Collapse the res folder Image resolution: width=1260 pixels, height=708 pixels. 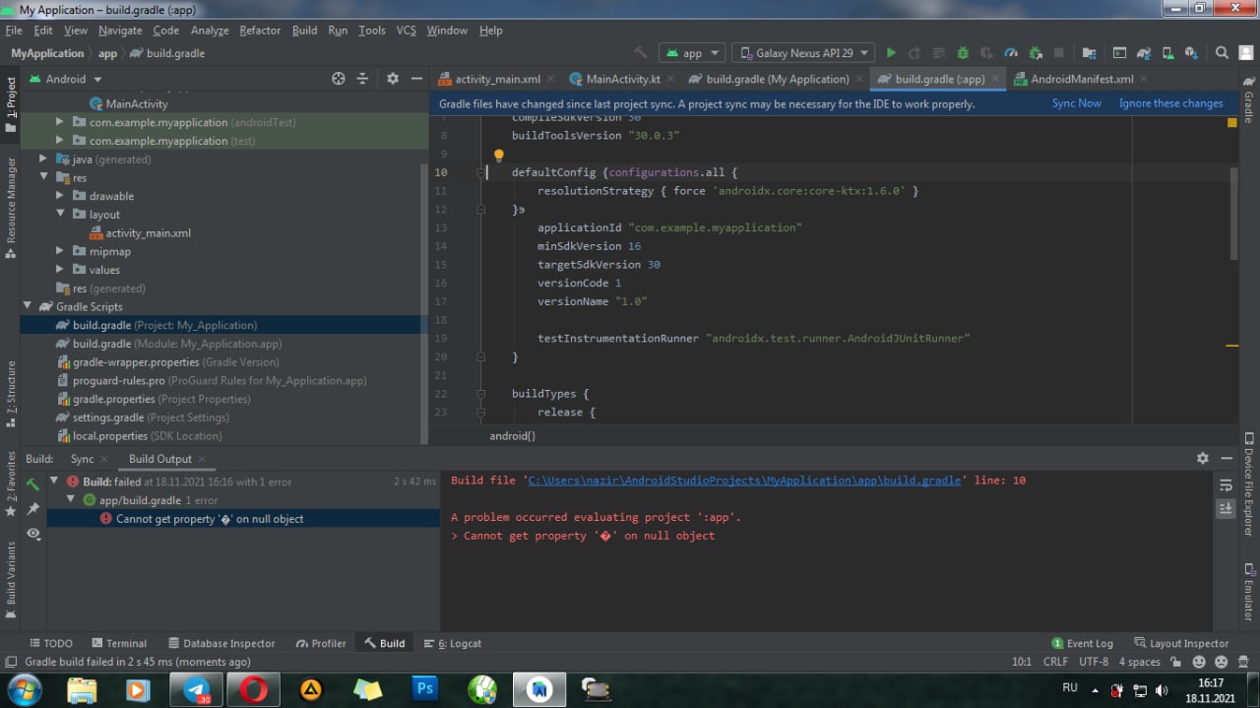pos(44,177)
